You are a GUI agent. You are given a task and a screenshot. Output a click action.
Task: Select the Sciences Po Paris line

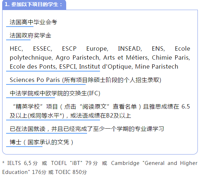pos(86,80)
